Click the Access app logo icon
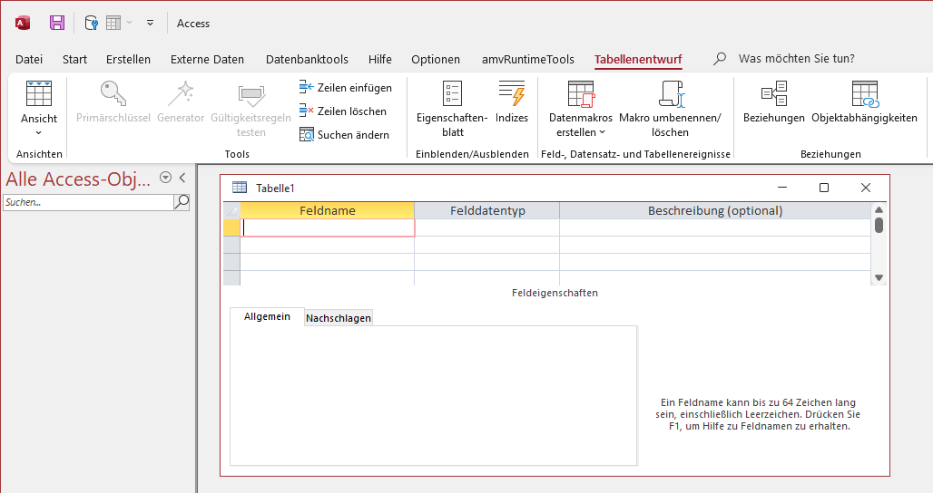Screen dimensions: 933x493 (x=23, y=24)
